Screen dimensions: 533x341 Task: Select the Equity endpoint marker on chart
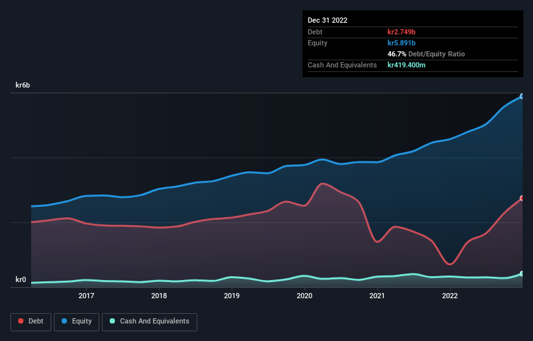[x=522, y=97]
